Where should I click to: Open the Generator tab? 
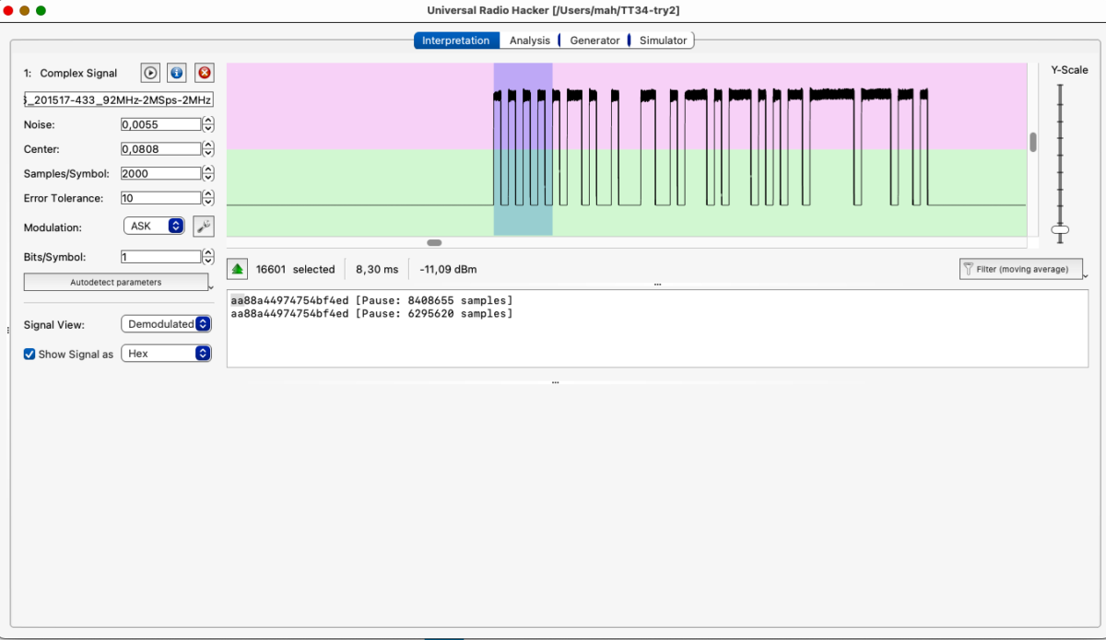(x=594, y=40)
